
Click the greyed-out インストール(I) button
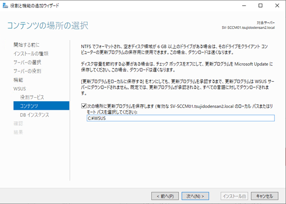[x=235, y=196]
